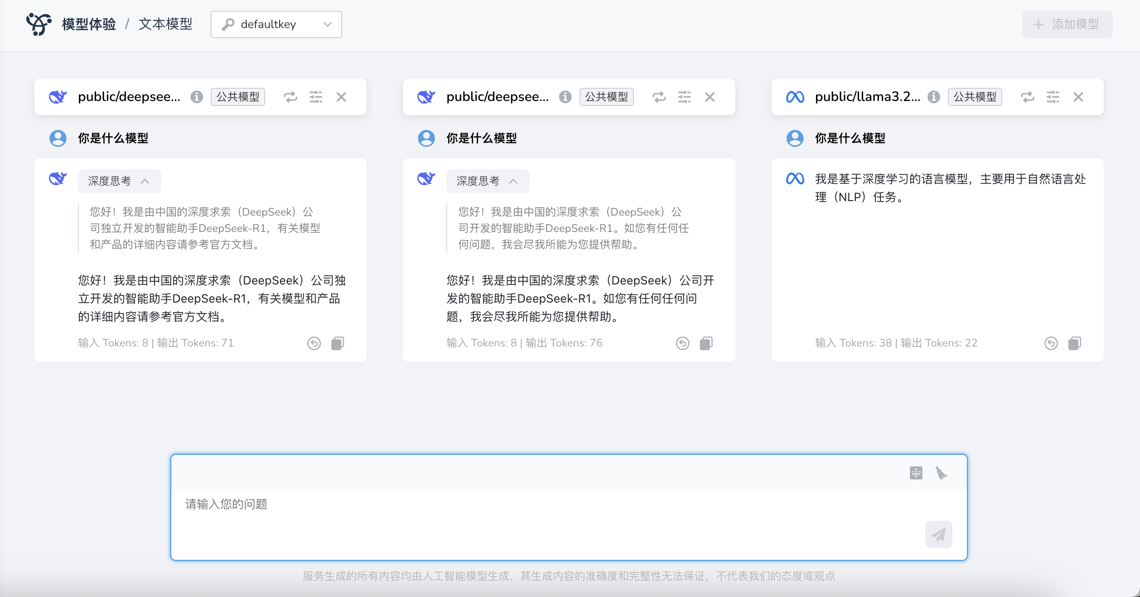This screenshot has height=597, width=1140.
Task: Go to 模型体验 in the breadcrumb
Action: coord(88,24)
